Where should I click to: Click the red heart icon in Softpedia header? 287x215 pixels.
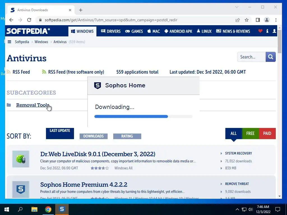tap(260, 31)
